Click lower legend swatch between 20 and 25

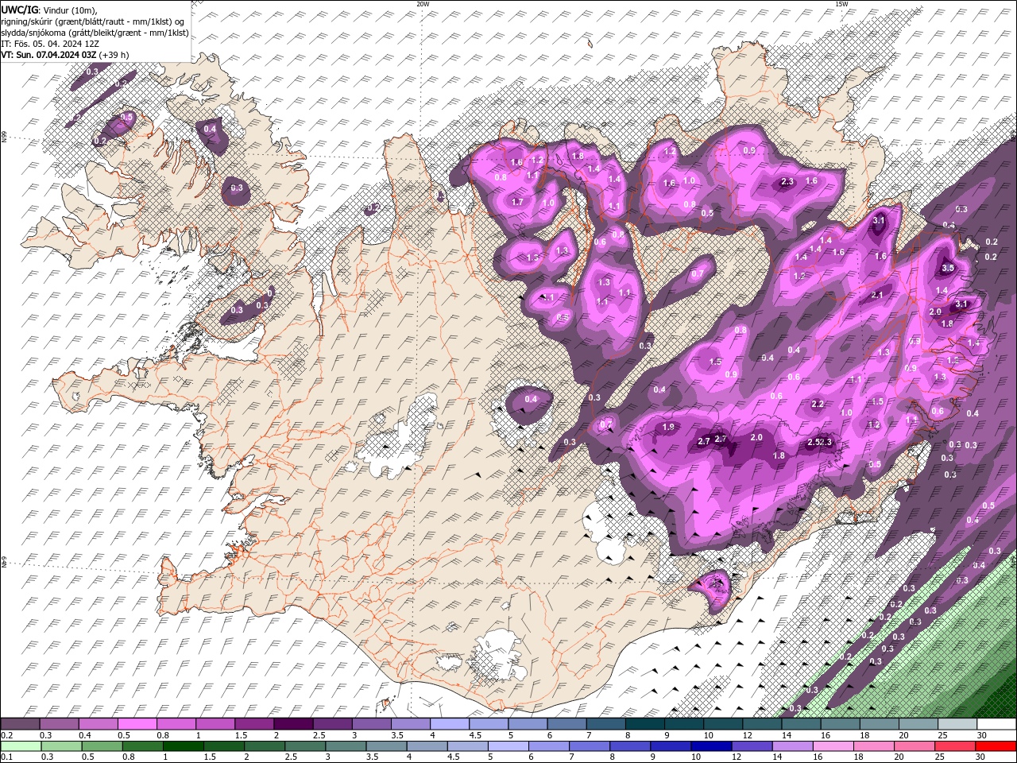click(915, 746)
